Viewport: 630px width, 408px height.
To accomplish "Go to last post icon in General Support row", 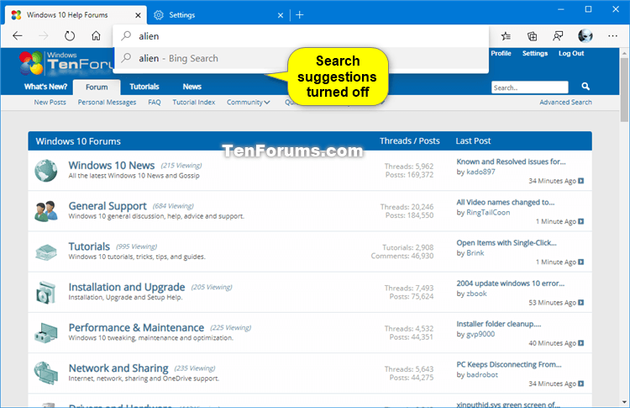I will coord(580,222).
